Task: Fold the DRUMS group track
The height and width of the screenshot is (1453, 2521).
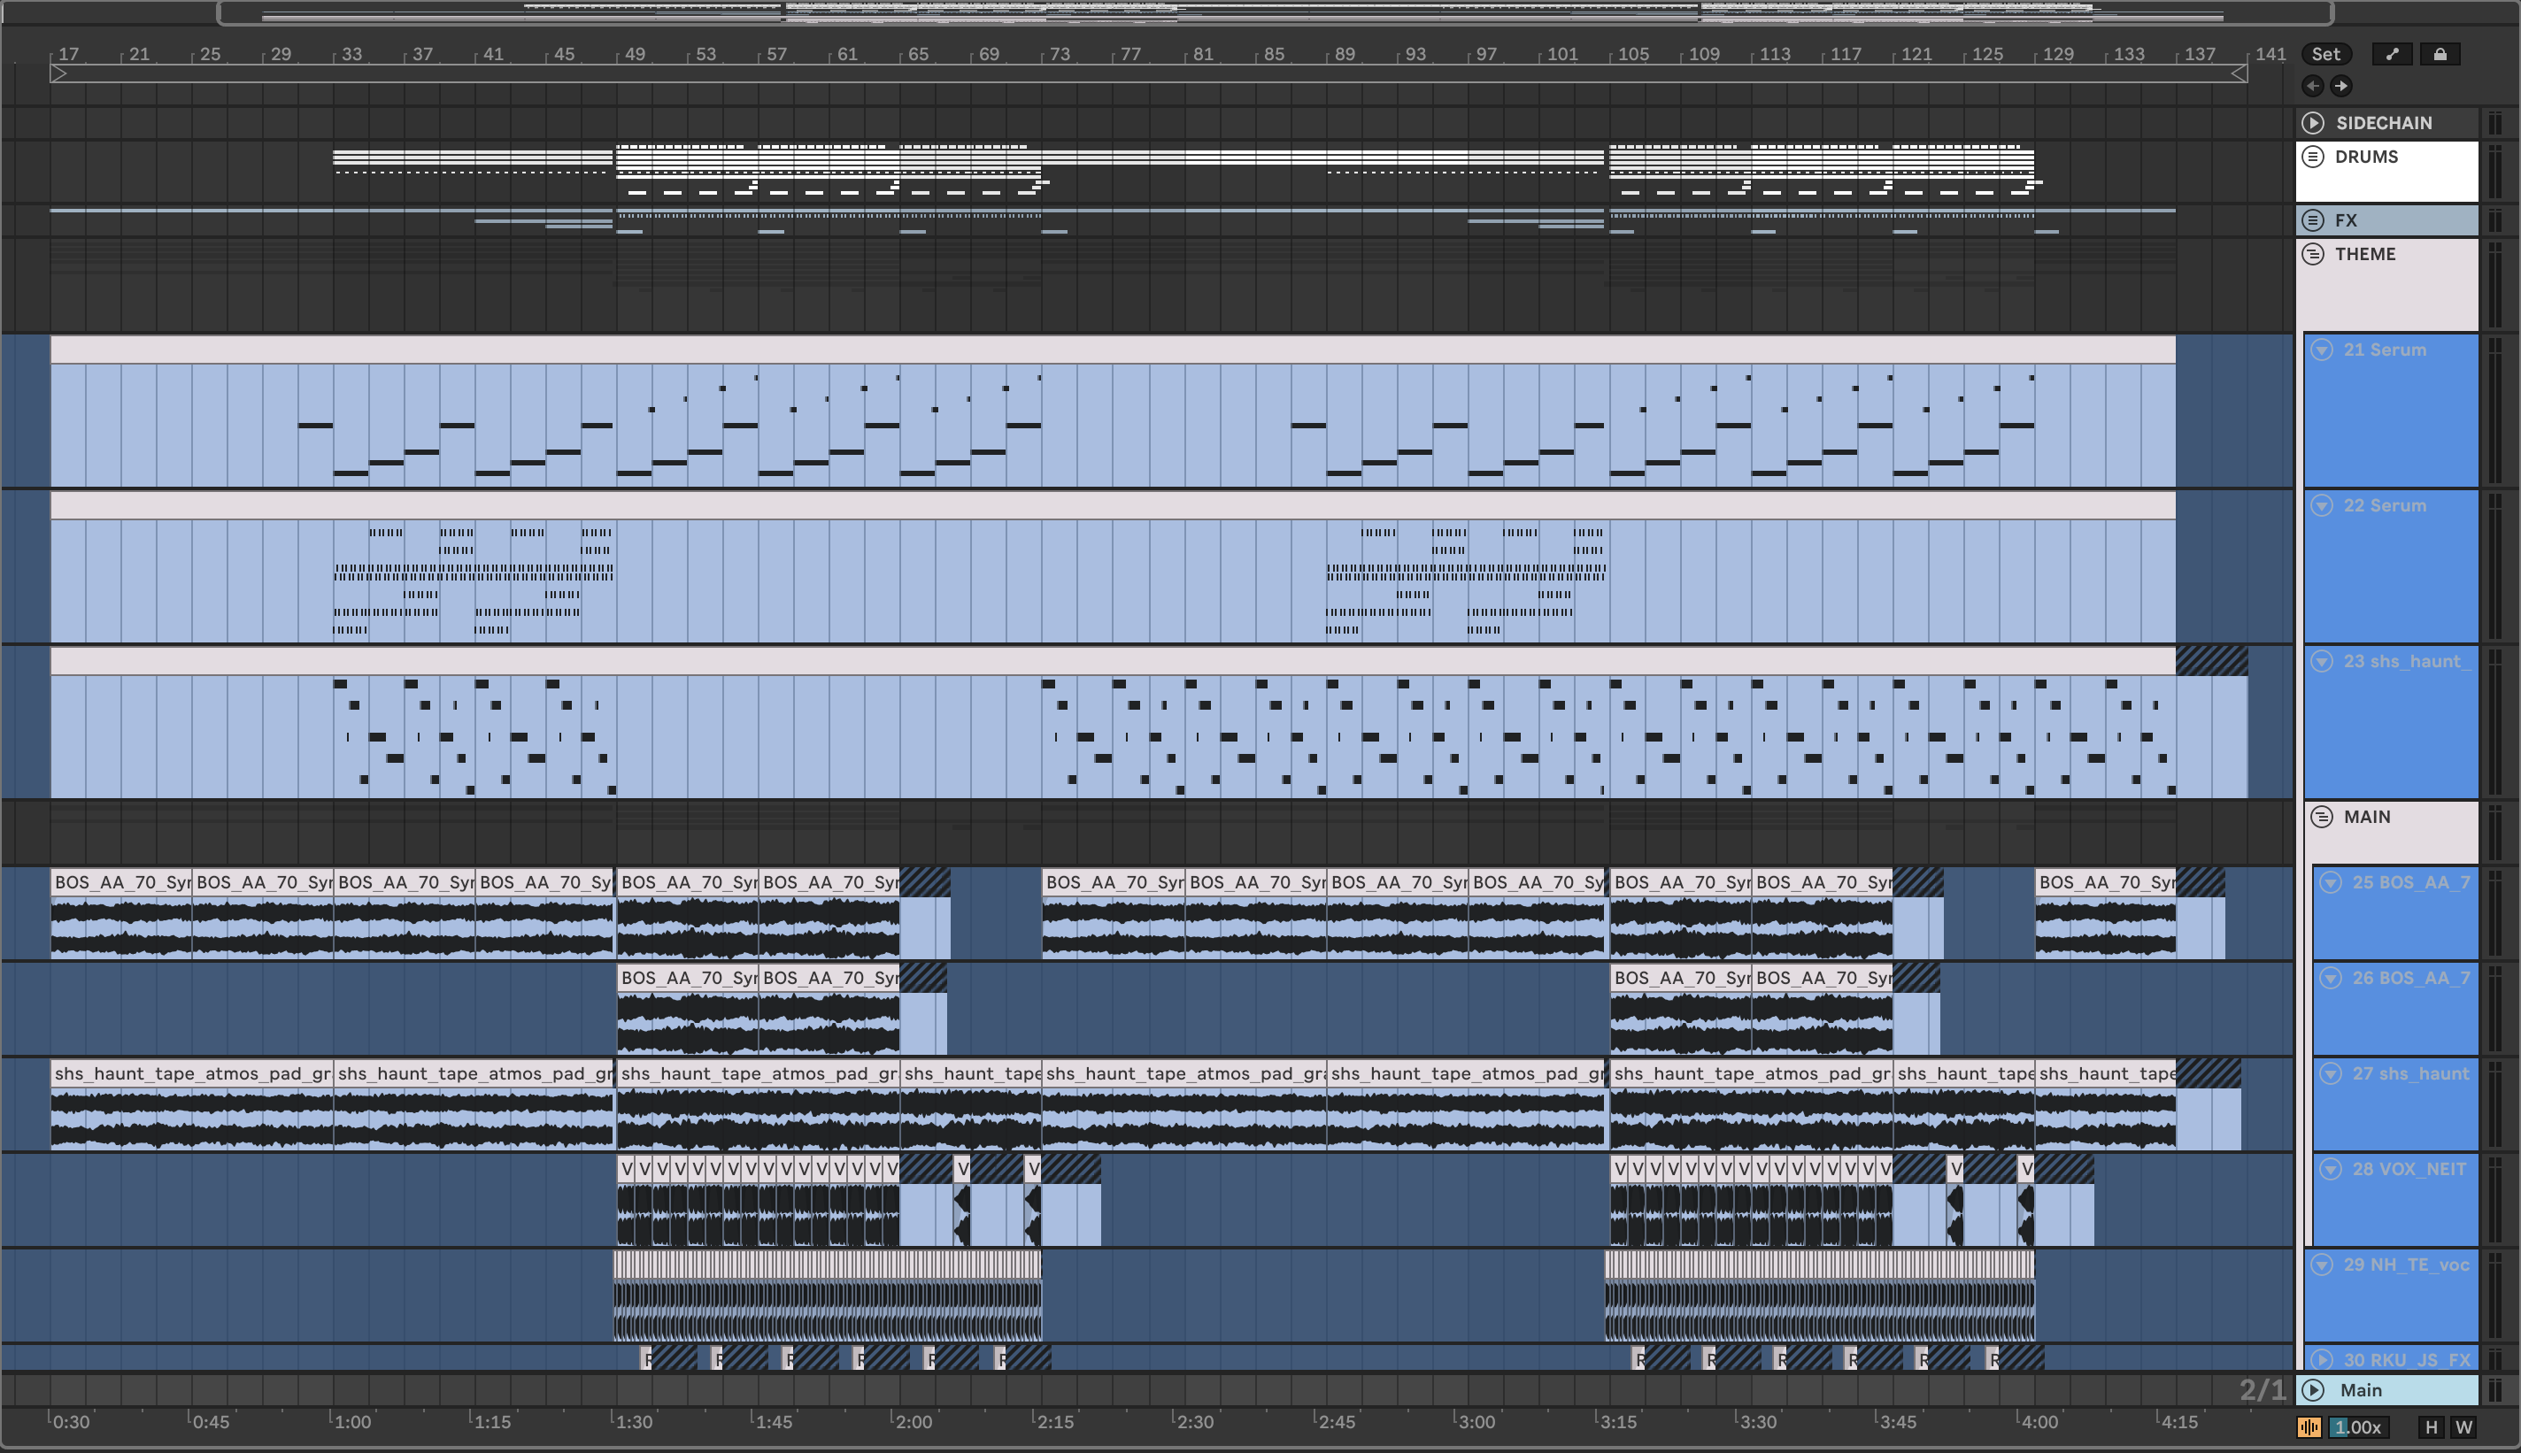Action: (2312, 157)
